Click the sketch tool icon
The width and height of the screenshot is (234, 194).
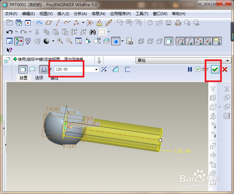39,23
